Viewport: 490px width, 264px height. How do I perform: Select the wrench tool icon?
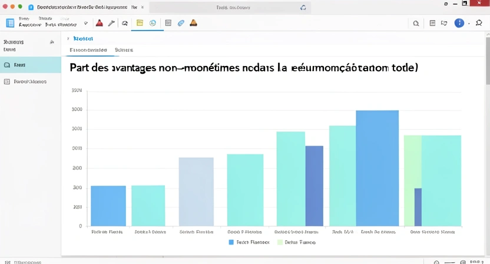point(111,23)
